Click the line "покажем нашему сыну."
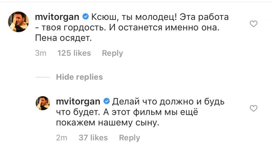272x153 pixels. click(x=108, y=123)
